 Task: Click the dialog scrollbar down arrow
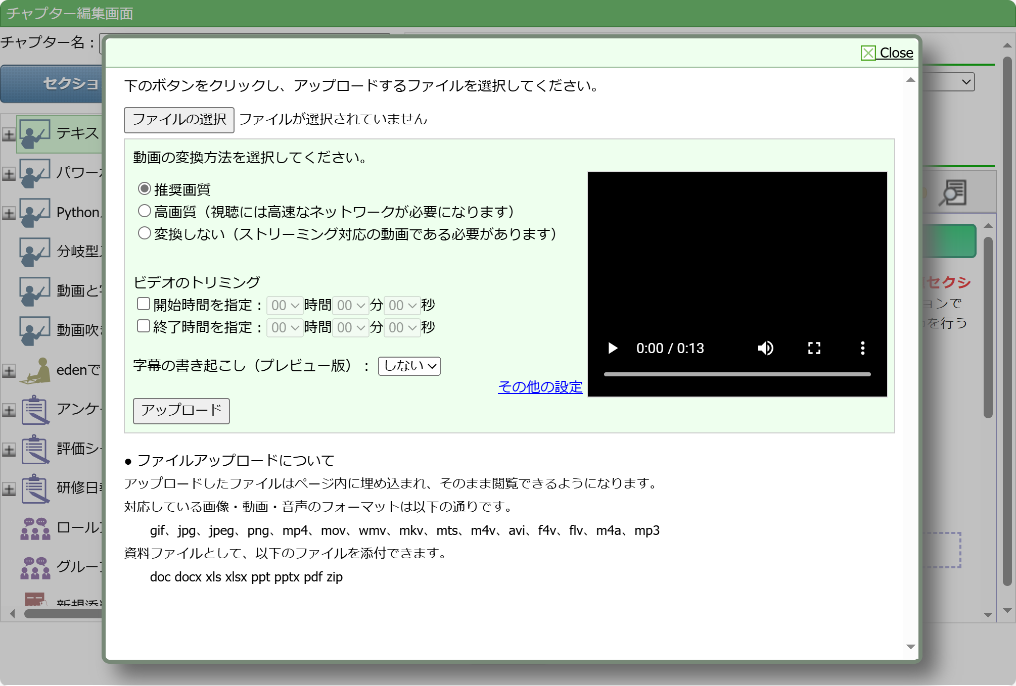[911, 647]
